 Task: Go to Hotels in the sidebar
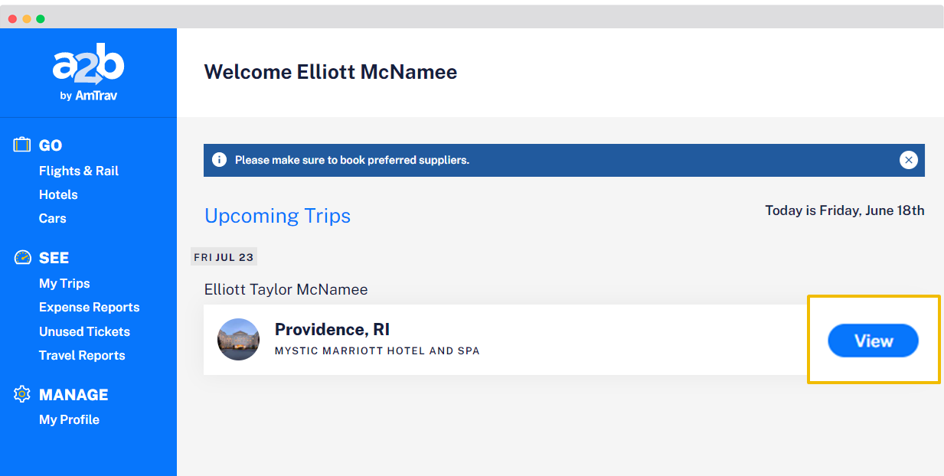click(x=58, y=194)
